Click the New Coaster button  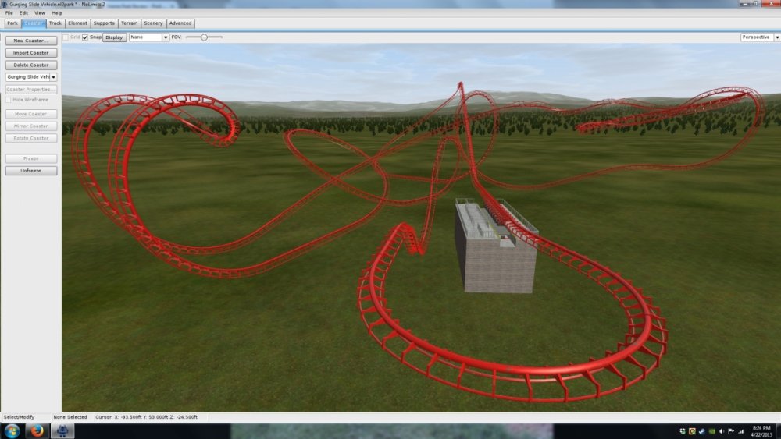tap(30, 41)
